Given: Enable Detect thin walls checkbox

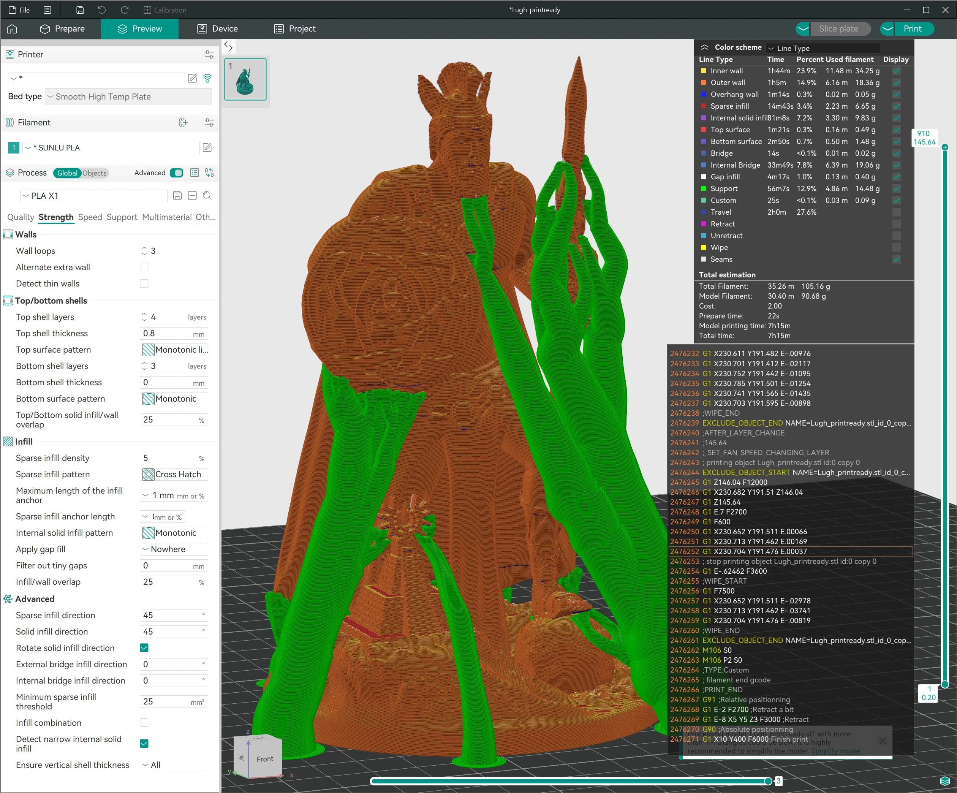Looking at the screenshot, I should coord(144,283).
